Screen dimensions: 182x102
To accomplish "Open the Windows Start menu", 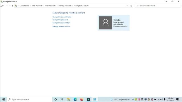I will [x=3, y=99].
